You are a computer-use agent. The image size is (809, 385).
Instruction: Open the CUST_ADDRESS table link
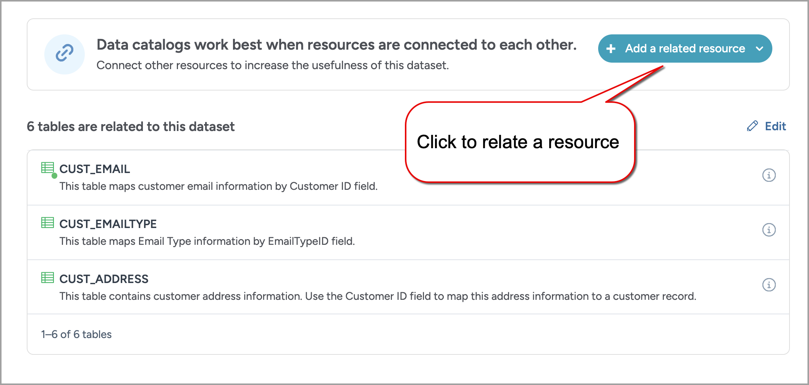(104, 279)
